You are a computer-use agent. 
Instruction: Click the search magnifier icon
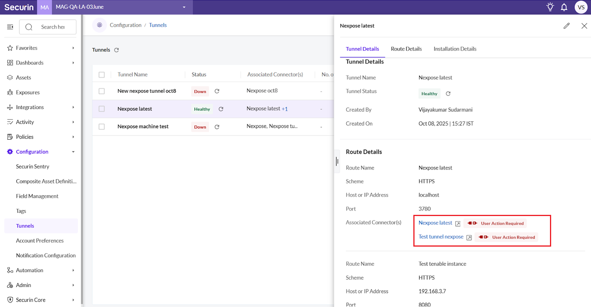point(29,27)
